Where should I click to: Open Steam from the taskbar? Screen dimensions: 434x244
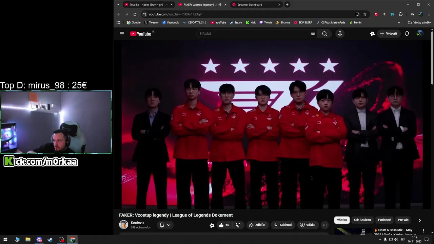pos(50,240)
